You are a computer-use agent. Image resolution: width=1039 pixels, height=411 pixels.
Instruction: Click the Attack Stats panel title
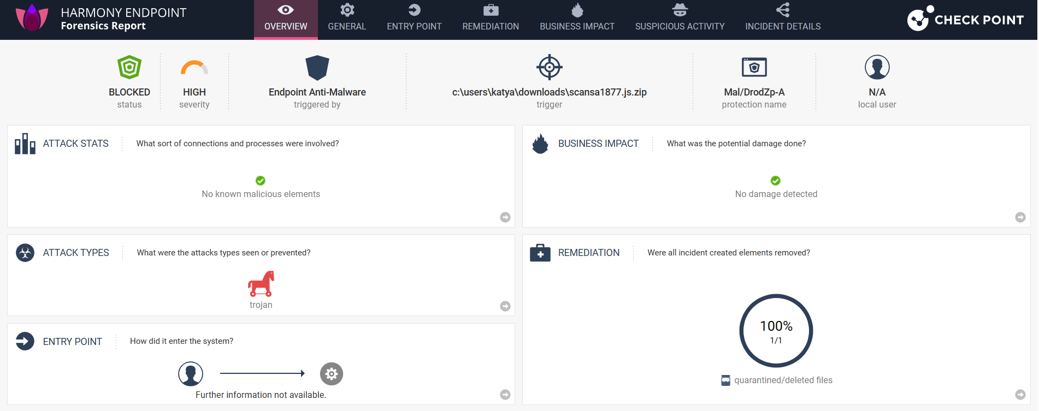pyautogui.click(x=76, y=144)
